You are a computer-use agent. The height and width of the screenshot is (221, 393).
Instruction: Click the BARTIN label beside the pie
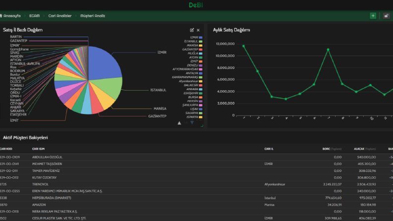coord(16,37)
